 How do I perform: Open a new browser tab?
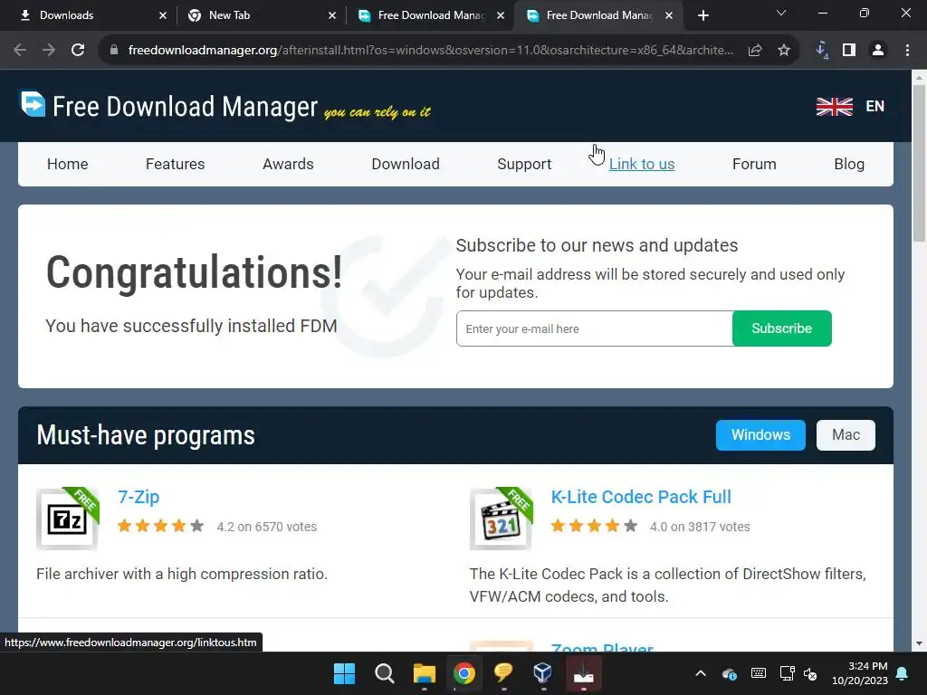click(x=702, y=15)
